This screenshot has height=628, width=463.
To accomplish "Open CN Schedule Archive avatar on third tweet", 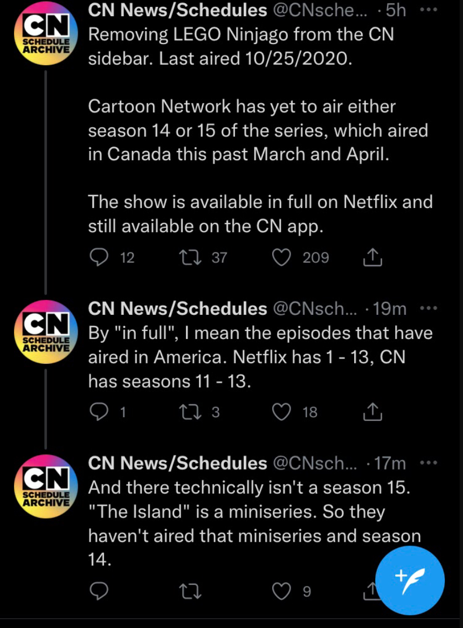I will click(46, 486).
